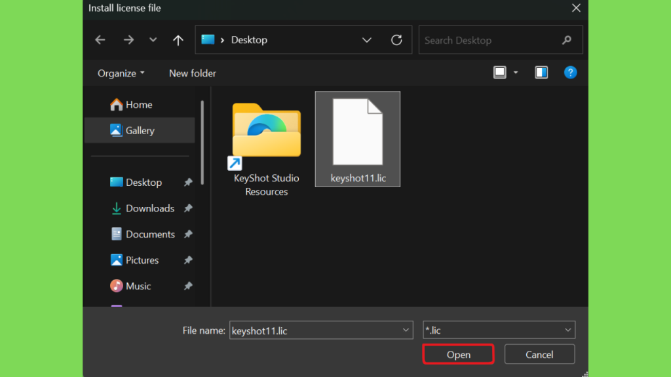Click the Documents page icon
The height and width of the screenshot is (377, 671).
[x=116, y=234]
